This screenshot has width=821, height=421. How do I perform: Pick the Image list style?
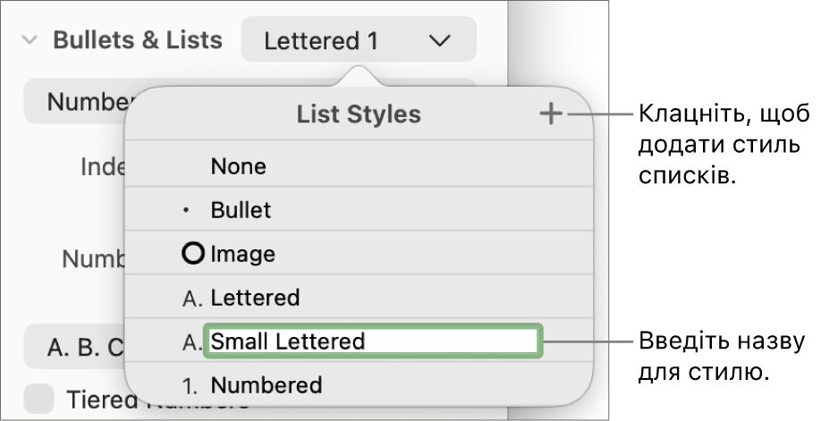pos(242,254)
